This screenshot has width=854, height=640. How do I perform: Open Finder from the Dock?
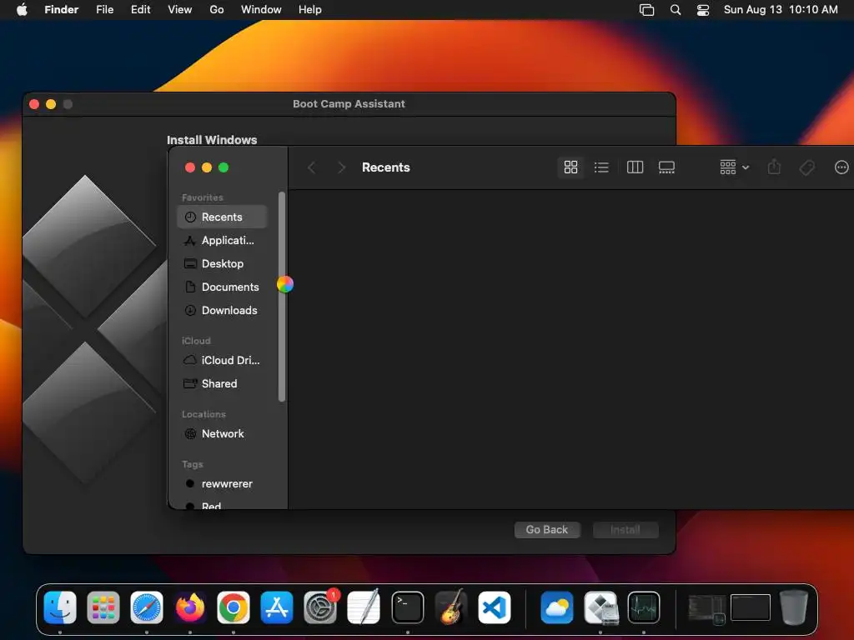tap(60, 607)
